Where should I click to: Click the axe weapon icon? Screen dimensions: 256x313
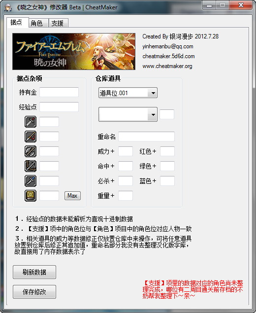[x=31, y=151]
